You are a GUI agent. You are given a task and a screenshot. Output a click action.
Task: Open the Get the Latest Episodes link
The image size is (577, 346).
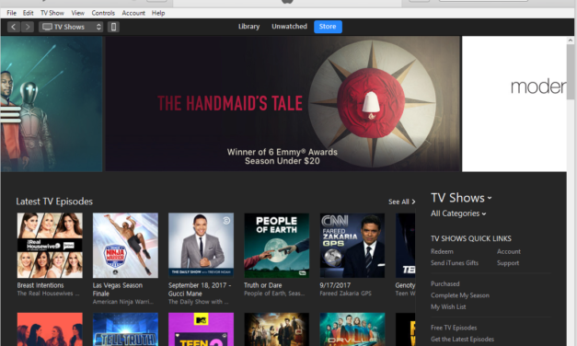pyautogui.click(x=462, y=339)
